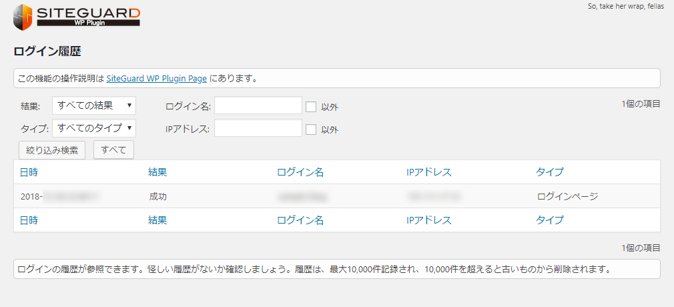Expand the タイプ filter dropdown

click(x=93, y=128)
